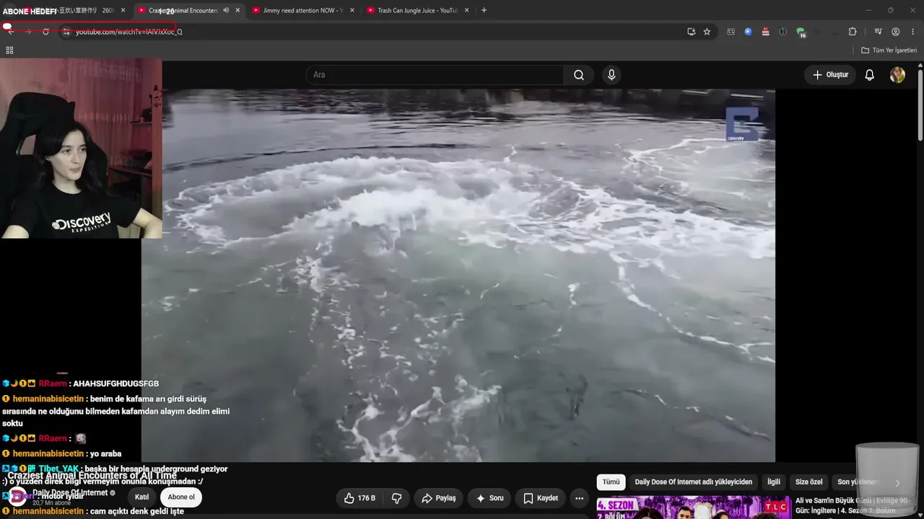Open the Tüm Yer İşaretleri bookmarks folder
Screen dimensions: 924x519
pos(889,50)
